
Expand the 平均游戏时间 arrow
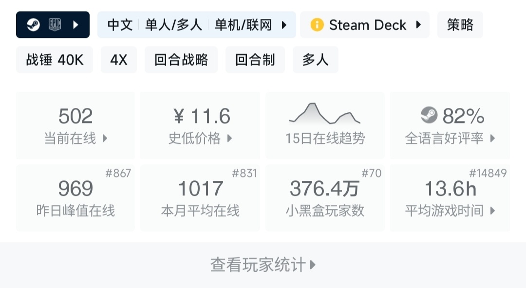(x=492, y=211)
